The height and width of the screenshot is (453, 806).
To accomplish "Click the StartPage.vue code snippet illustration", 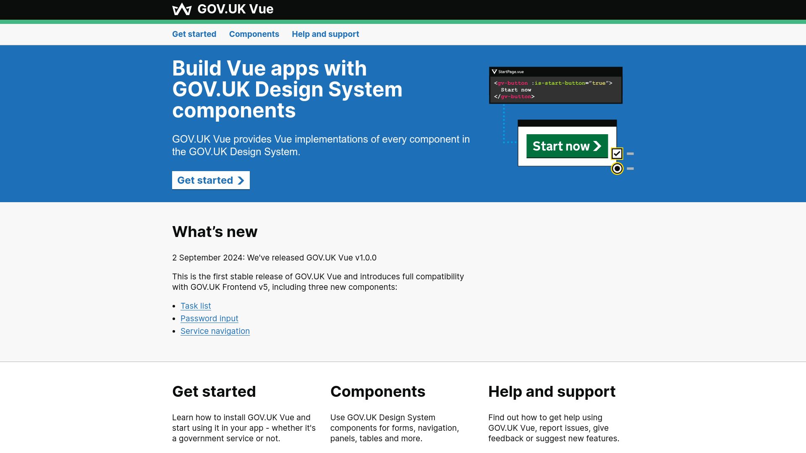I will coord(555,85).
